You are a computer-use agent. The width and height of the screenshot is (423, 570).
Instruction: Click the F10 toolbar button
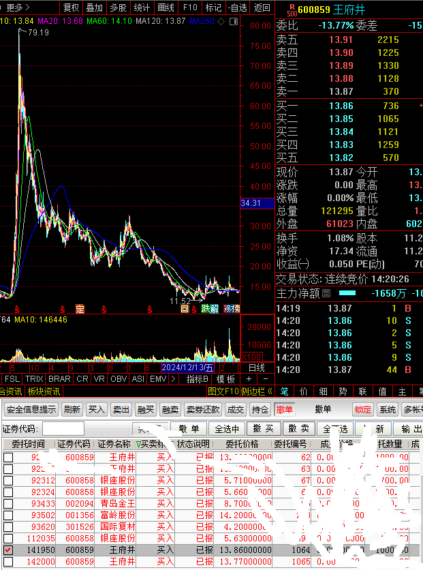click(190, 7)
